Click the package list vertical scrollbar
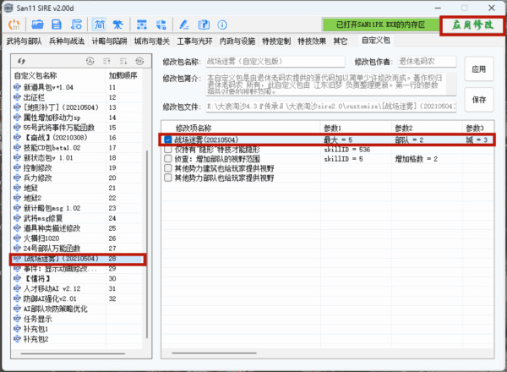Image resolution: width=507 pixels, height=372 pixels. pyautogui.click(x=150, y=211)
